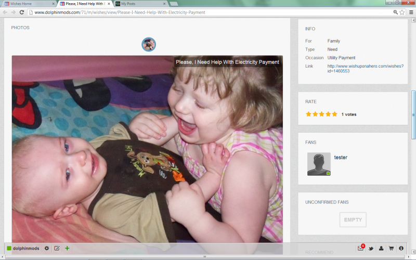Image resolution: width=416 pixels, height=260 pixels.
Task: Click the photo caption 'Please, I Need Help With Electricity Payment'
Action: coord(227,62)
